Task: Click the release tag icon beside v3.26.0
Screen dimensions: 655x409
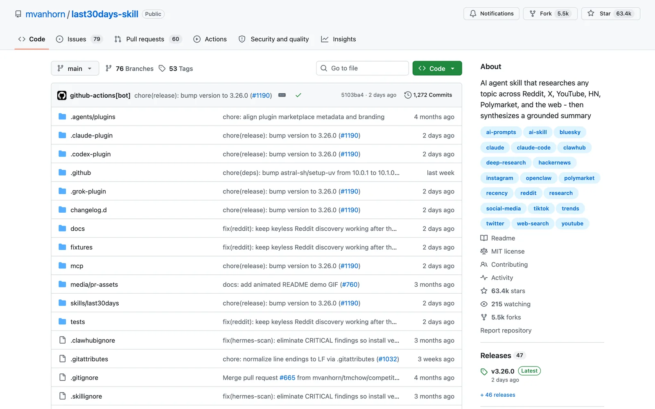Action: coord(484,371)
